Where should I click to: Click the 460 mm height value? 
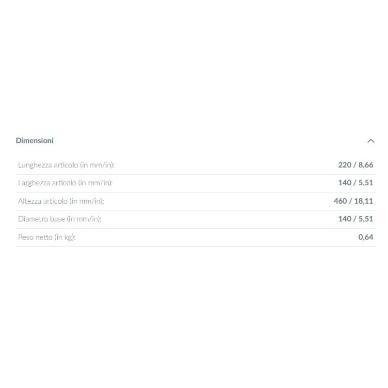[x=340, y=201]
